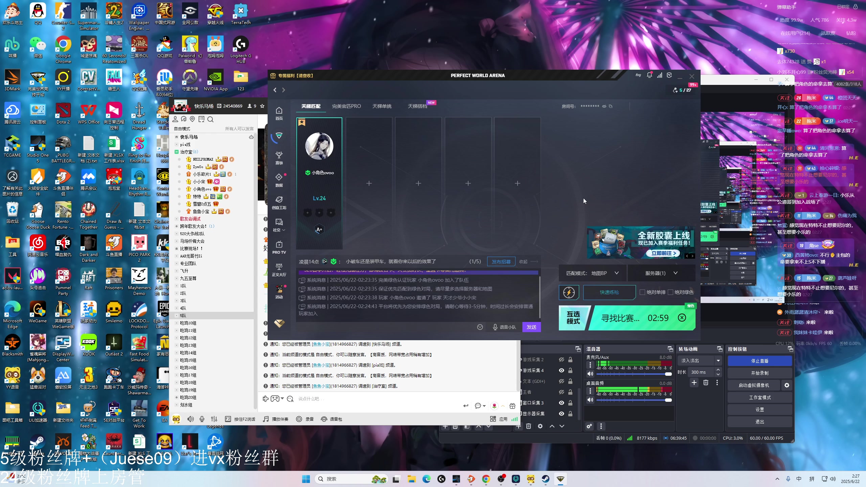Viewport: 866px width, 487px height.
Task: Select the 天梯匹配 tab
Action: 311,106
